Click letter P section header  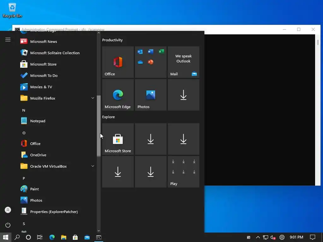24,178
